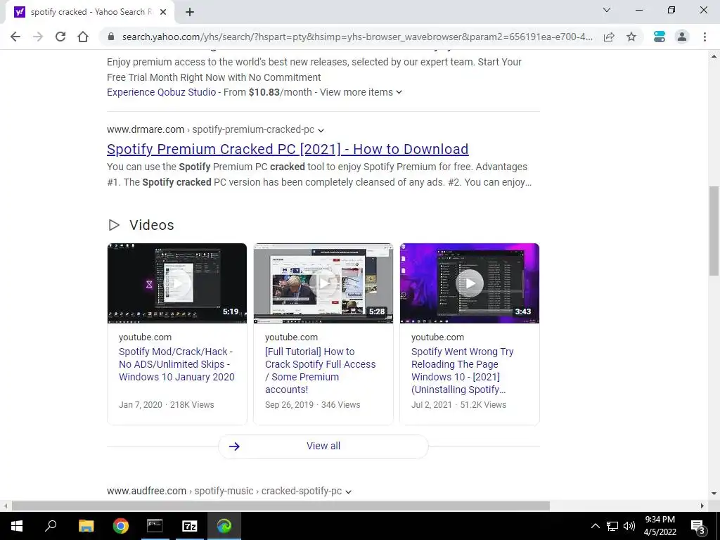The height and width of the screenshot is (540, 720).
Task: Click the forward navigation arrow
Action: click(38, 37)
